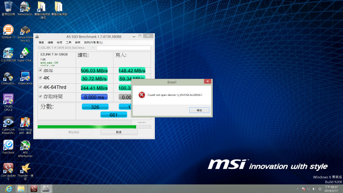
Task: Click the empty text field beside drive selector
Action: click(x=123, y=48)
